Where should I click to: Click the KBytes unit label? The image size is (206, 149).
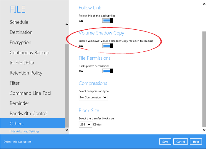pyautogui.click(x=97, y=125)
